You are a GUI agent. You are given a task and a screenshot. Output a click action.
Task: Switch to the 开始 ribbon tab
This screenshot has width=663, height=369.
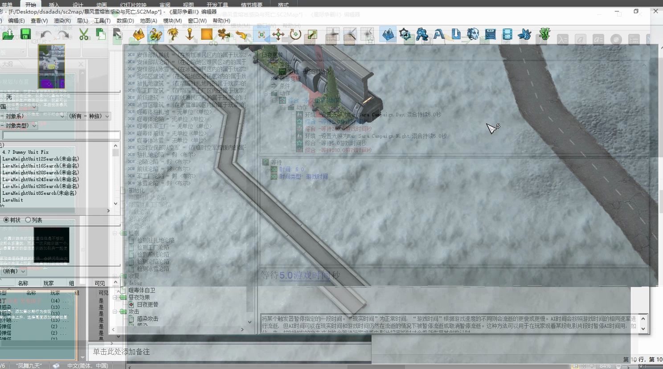pos(31,4)
